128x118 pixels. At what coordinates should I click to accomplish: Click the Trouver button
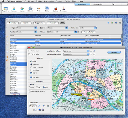(x=53, y=23)
